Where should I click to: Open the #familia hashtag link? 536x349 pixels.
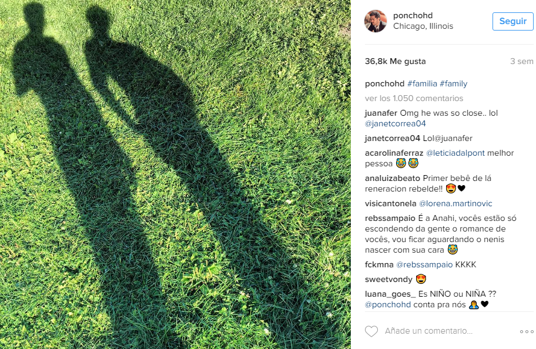click(422, 84)
